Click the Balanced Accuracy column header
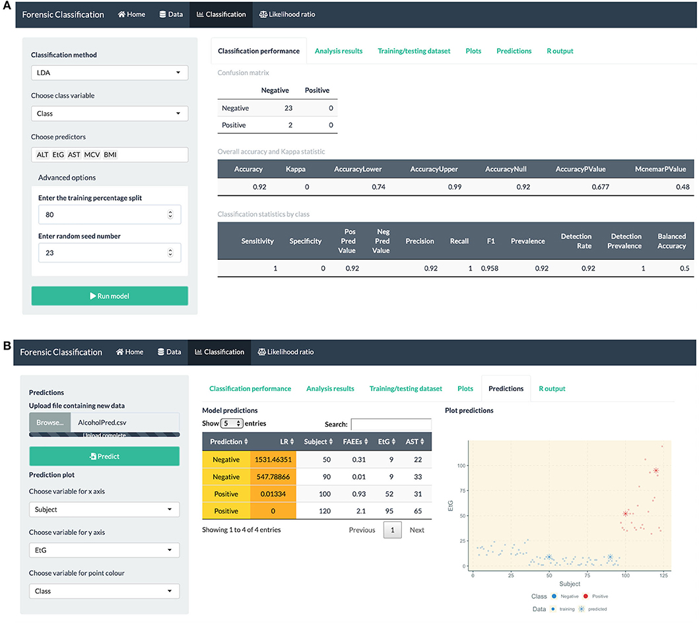Image resolution: width=699 pixels, height=624 pixels. 671,241
